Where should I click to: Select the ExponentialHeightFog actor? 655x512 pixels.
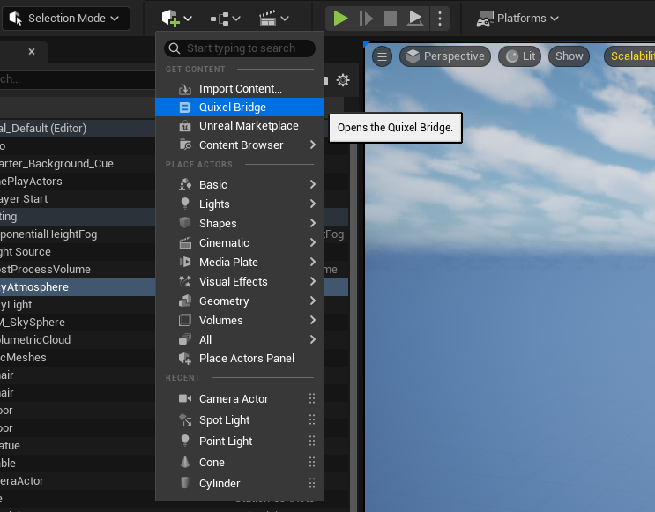tap(78, 234)
